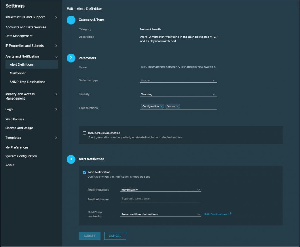Remove the VxLan tag
Viewport: 300px width, 247px height.
(178, 107)
